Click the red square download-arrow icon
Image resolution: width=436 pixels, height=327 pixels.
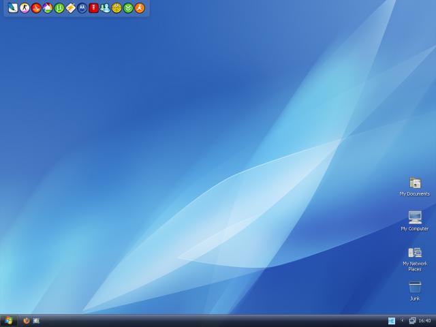pos(94,8)
